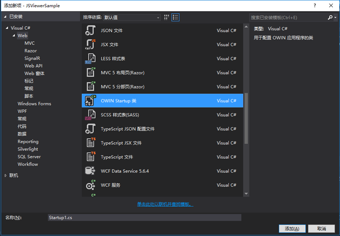Select Web API in the category tree
This screenshot has height=236, width=340.
click(33, 66)
